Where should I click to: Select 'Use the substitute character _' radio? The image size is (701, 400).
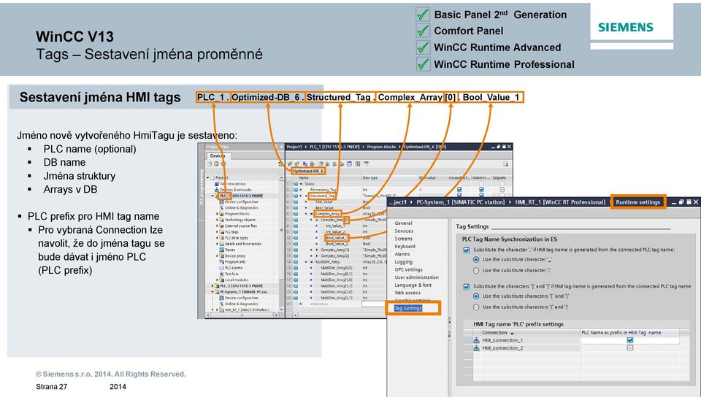(x=476, y=259)
